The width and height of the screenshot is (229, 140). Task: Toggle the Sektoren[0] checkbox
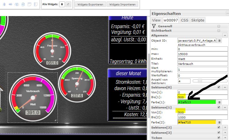coord(219,87)
